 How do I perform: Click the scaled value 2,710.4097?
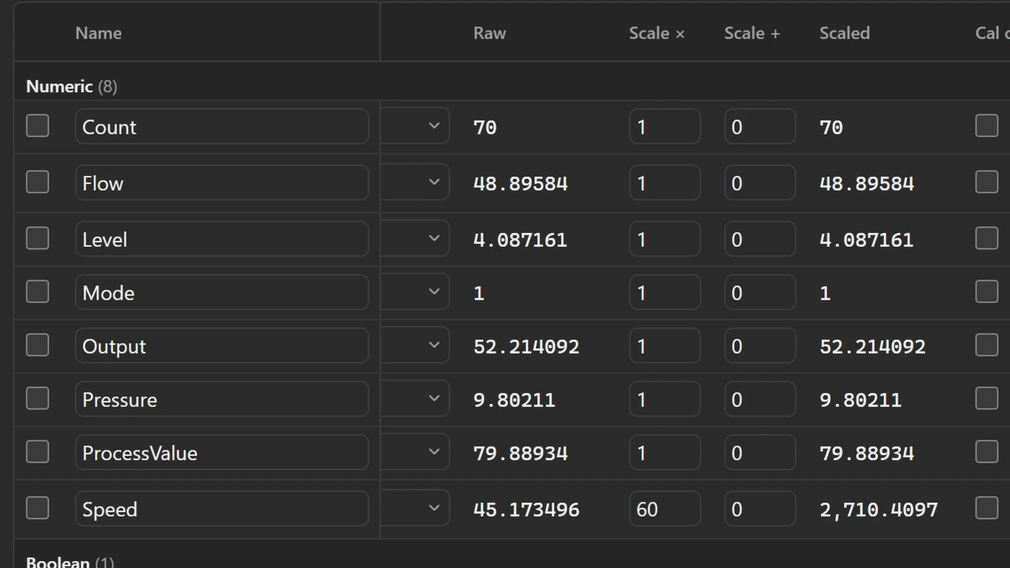tap(879, 509)
